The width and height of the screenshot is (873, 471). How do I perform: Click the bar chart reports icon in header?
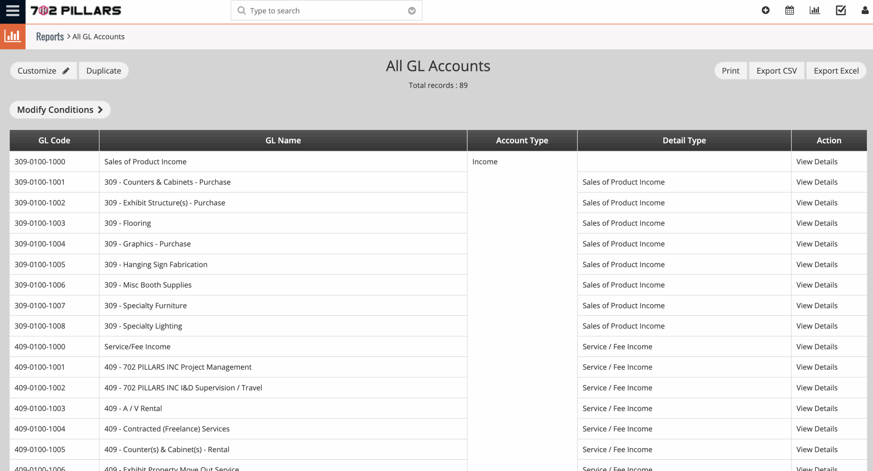[x=814, y=11]
